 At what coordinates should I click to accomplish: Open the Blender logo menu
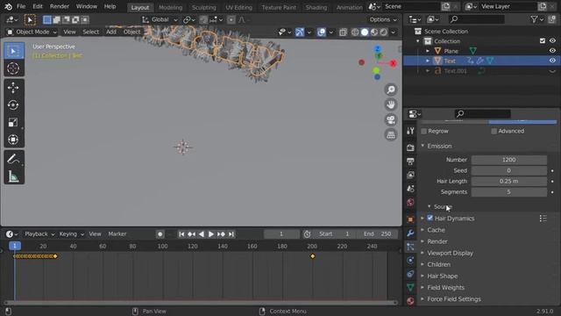tap(8, 6)
